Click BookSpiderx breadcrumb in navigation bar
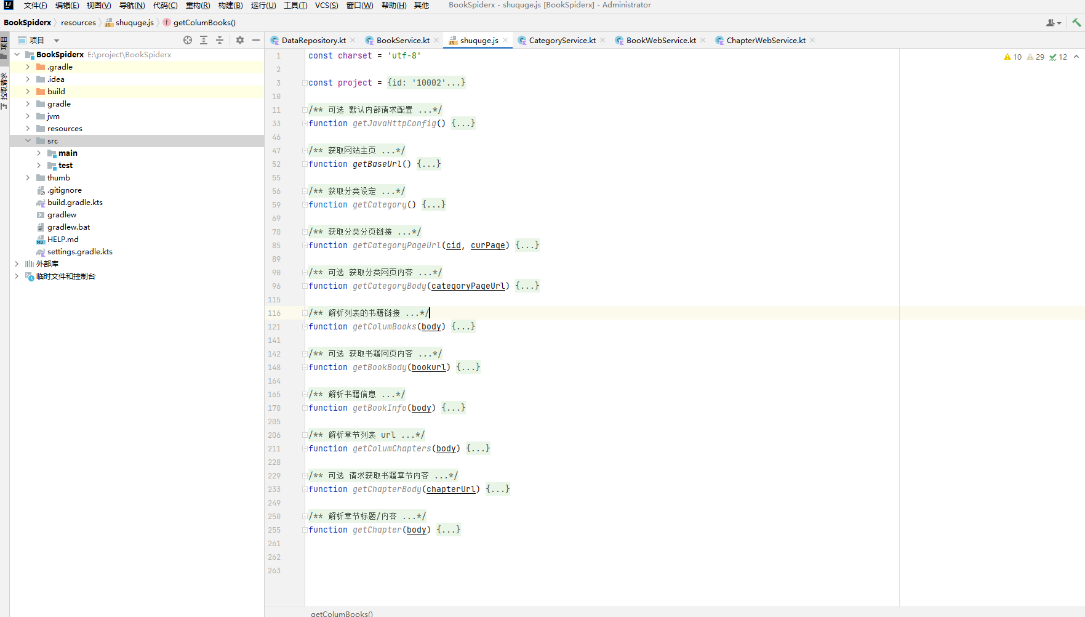The image size is (1085, 617). pyautogui.click(x=28, y=22)
